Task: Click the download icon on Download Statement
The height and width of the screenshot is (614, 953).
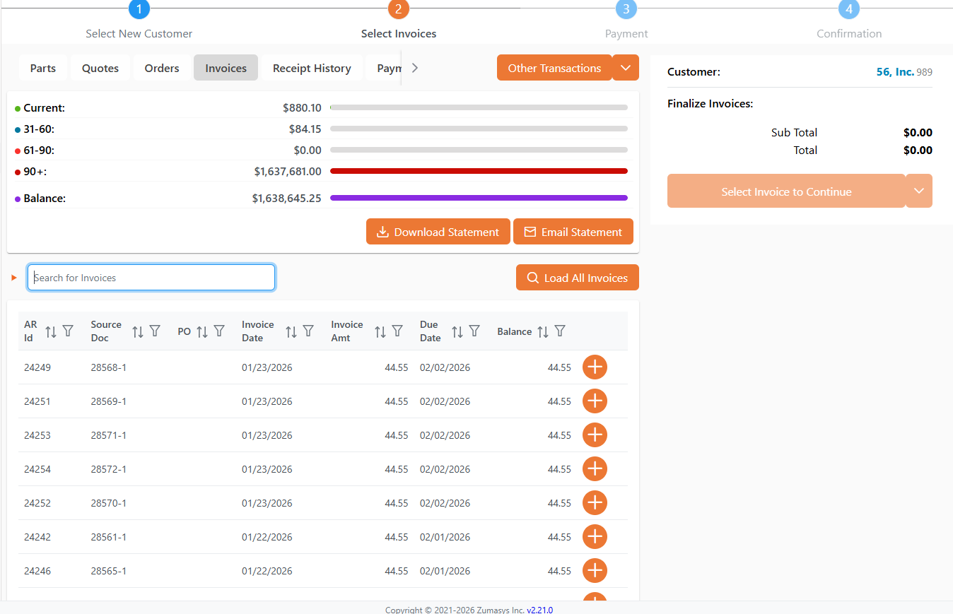Action: pos(382,231)
